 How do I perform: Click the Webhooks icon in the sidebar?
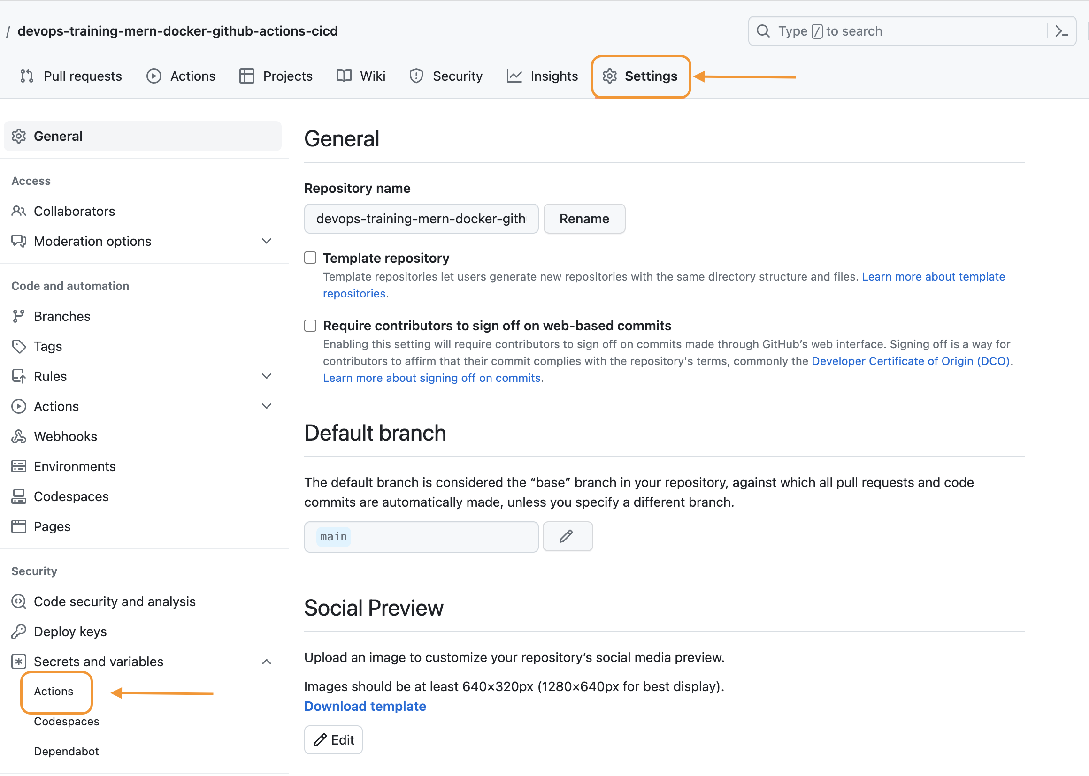pos(19,436)
